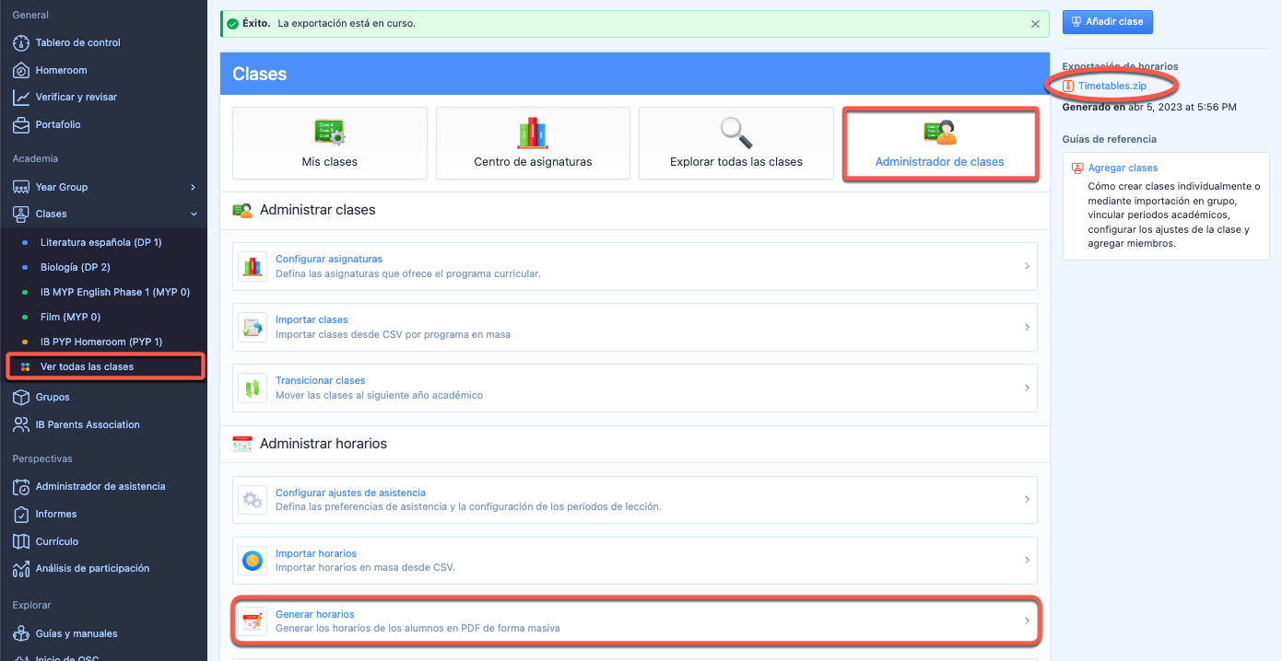Screen dimensions: 1282x661
Task: Open Biología (DP 2) class
Action: (88, 267)
